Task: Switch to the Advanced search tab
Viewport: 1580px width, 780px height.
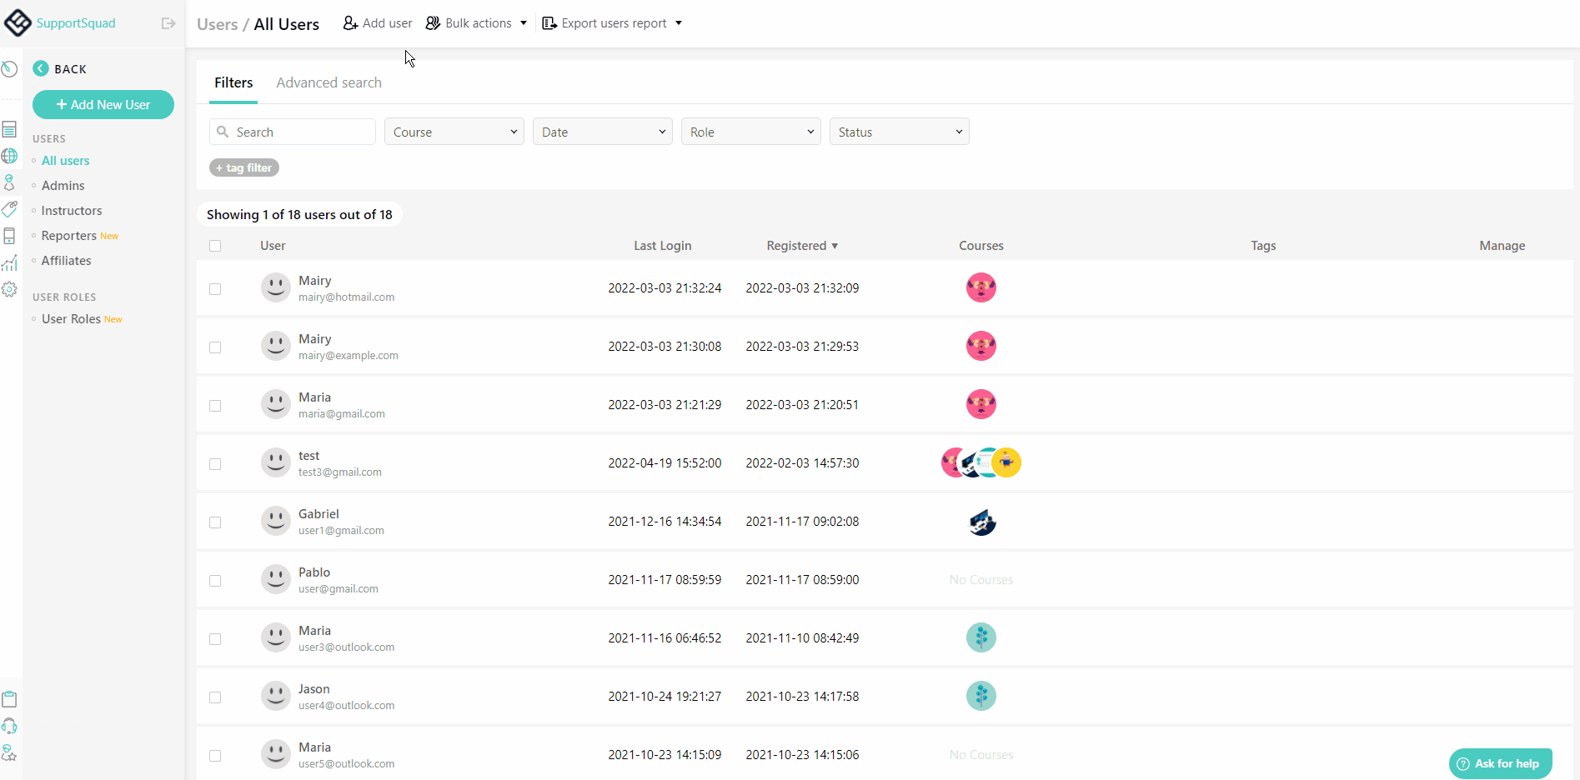Action: tap(329, 82)
